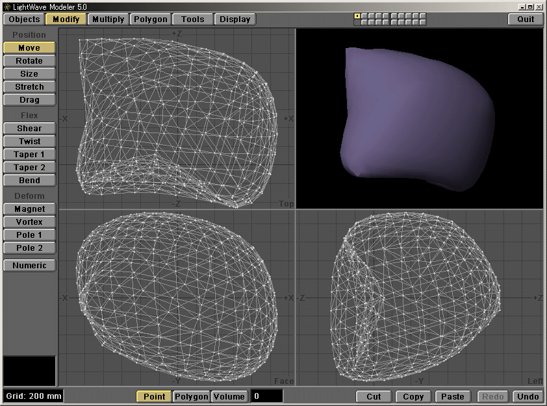Screen dimensions: 547x406
Task: Select the Shear tool
Action: (29, 128)
